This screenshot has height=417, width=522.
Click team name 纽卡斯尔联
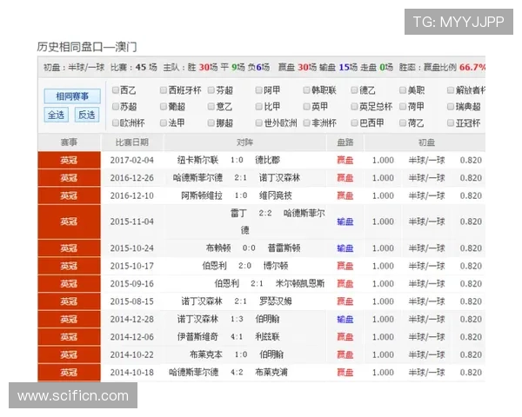pos(197,160)
